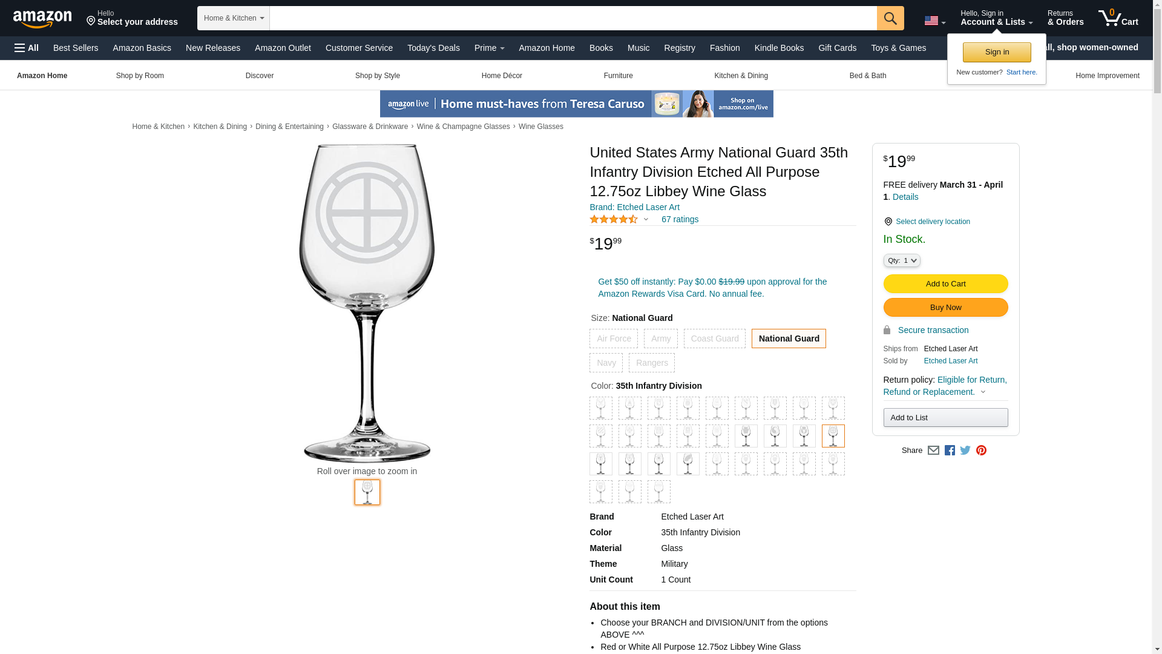
Task: Open the All hamburger menu
Action: [27, 48]
